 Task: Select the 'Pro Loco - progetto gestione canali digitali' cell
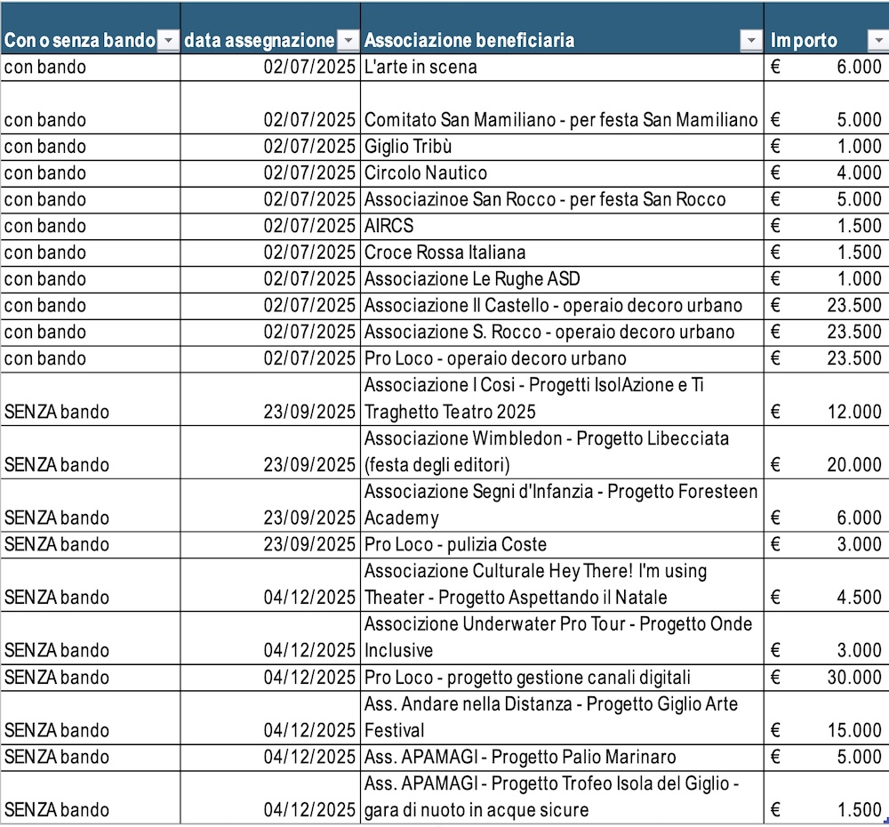[527, 678]
